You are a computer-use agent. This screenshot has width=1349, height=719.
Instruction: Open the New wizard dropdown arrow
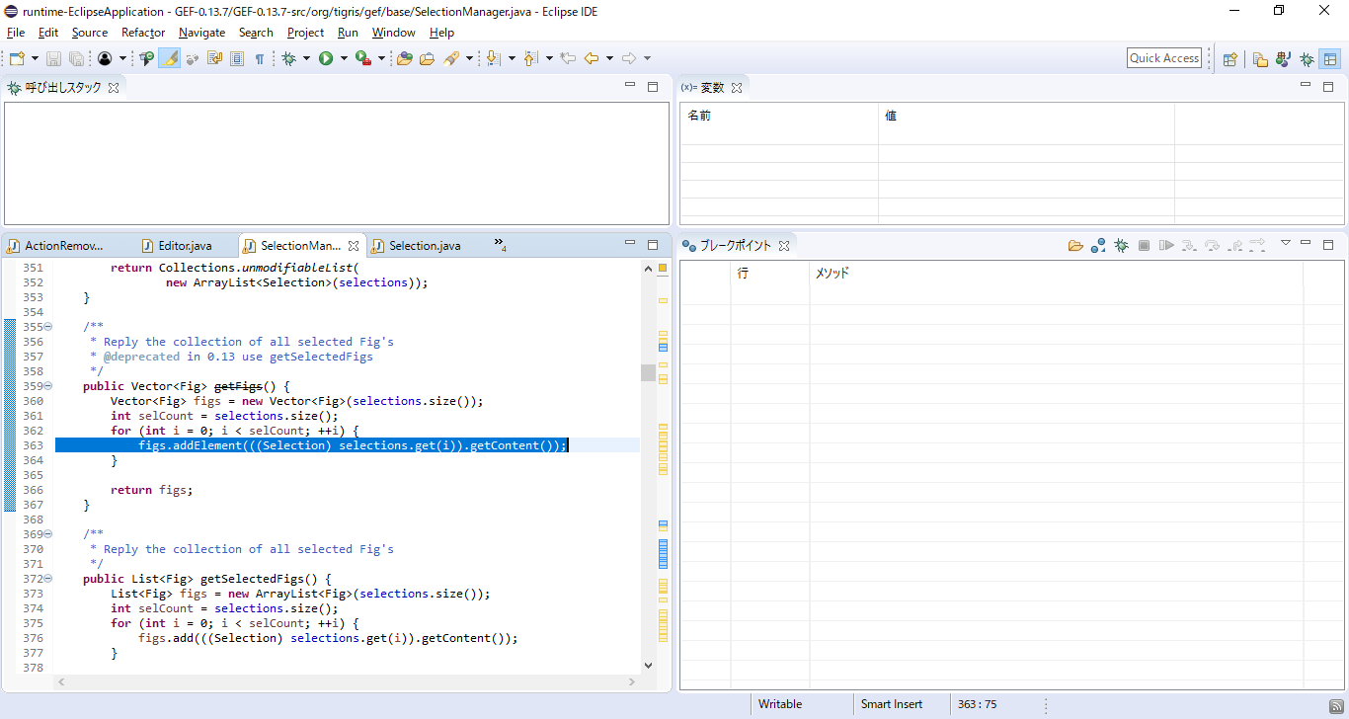click(35, 59)
